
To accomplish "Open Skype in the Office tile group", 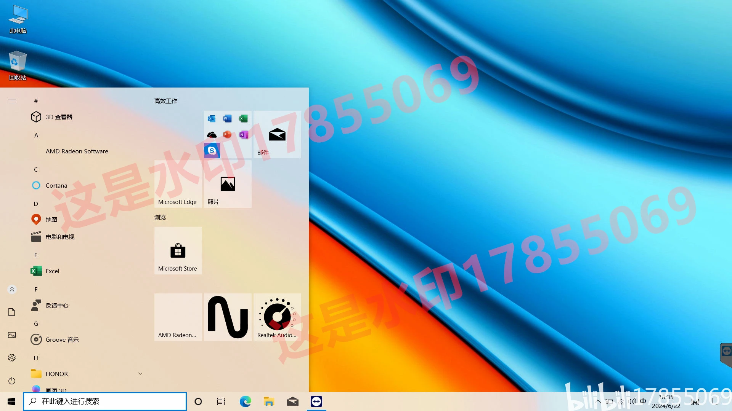I will click(212, 151).
